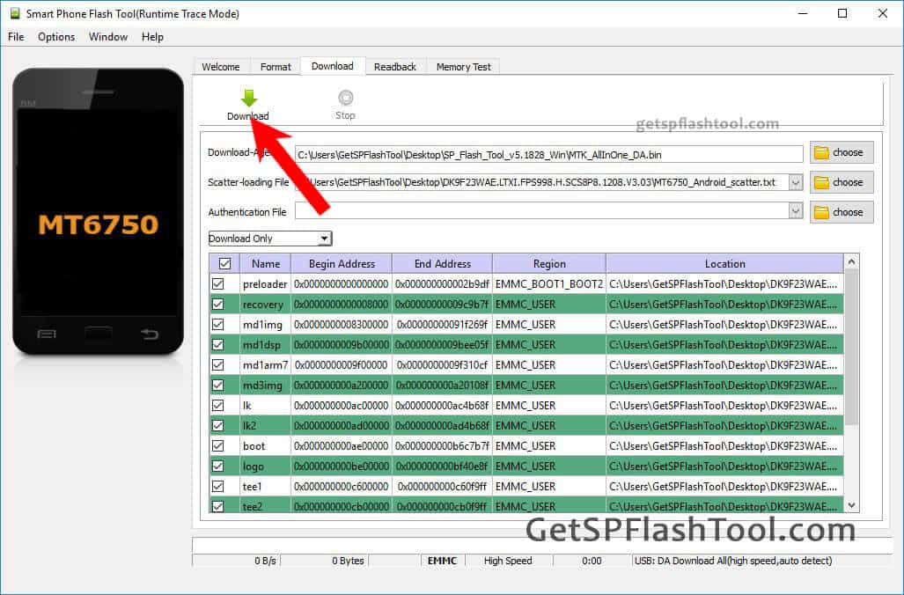Open the File menu

(x=16, y=37)
